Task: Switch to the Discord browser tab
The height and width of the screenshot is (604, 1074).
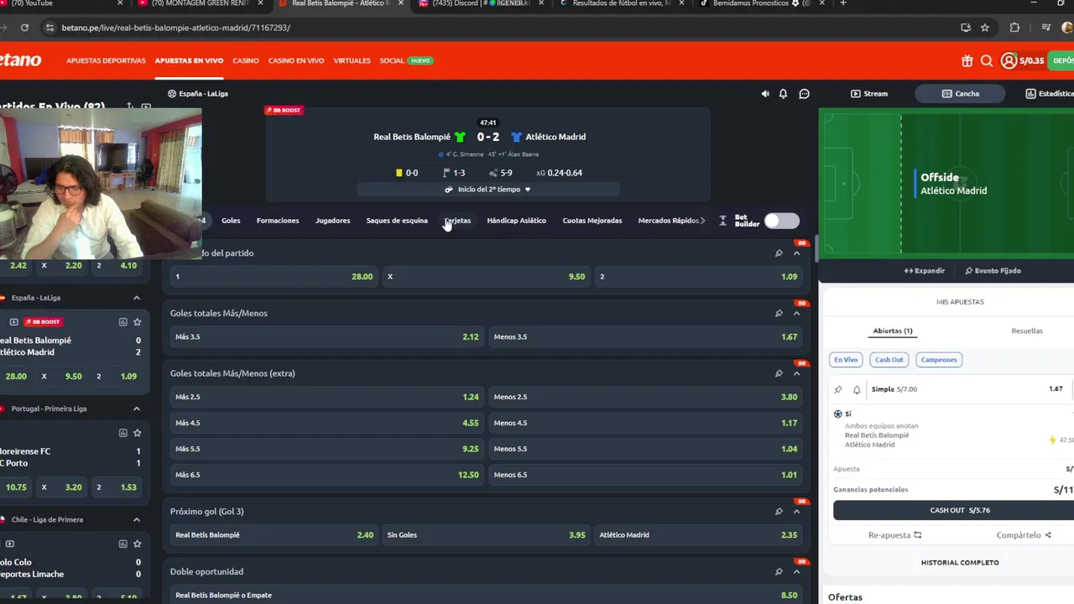Action: click(x=478, y=3)
